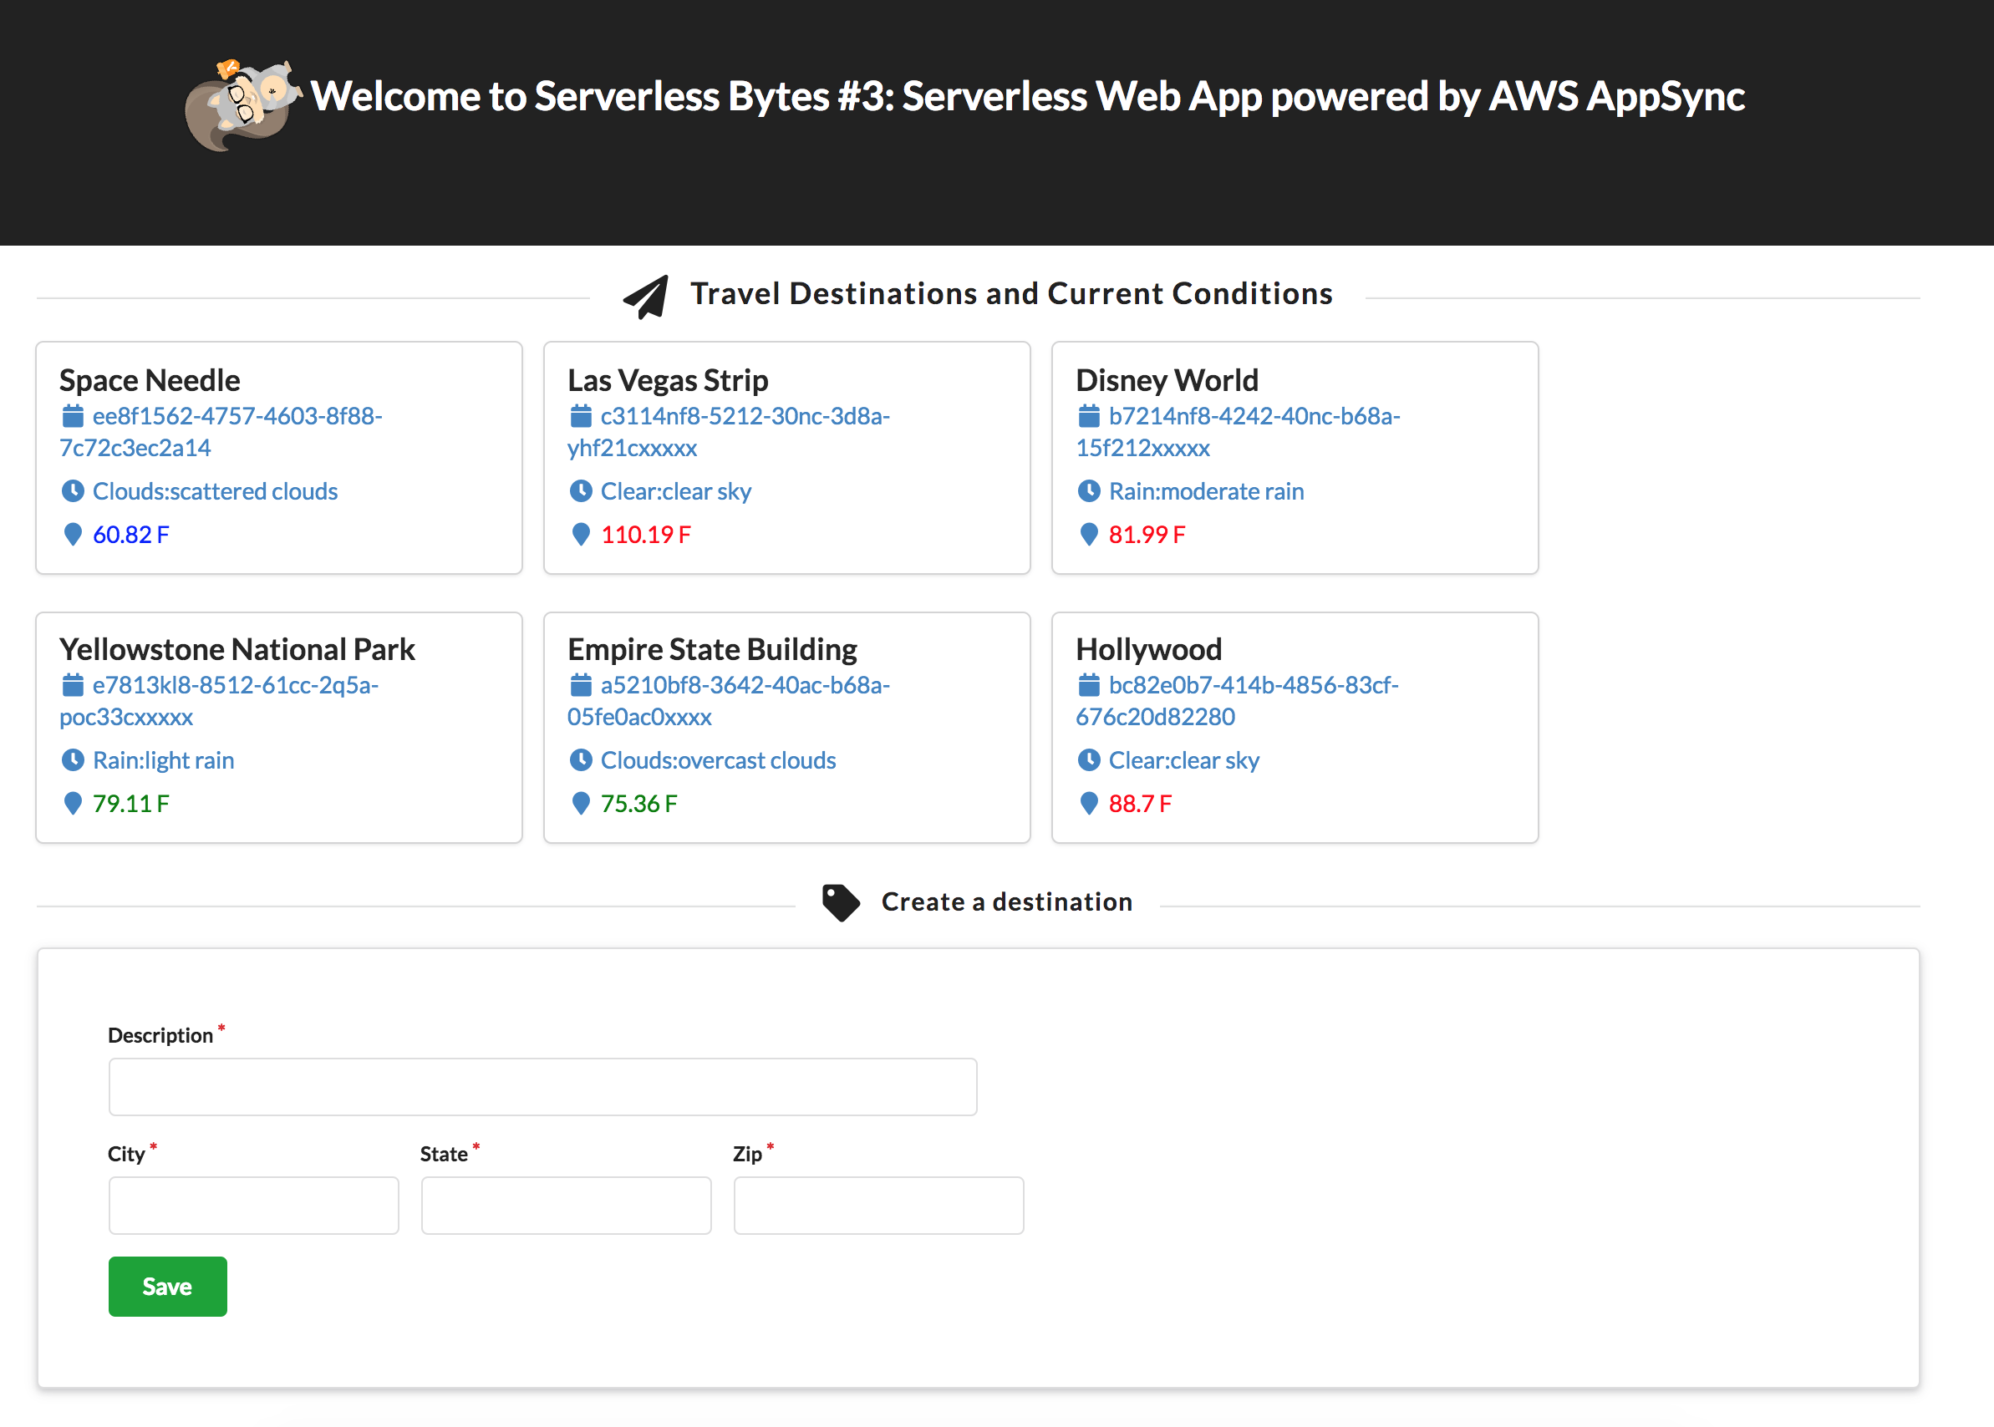Click the map marker icon in Empire State Building card

[581, 803]
